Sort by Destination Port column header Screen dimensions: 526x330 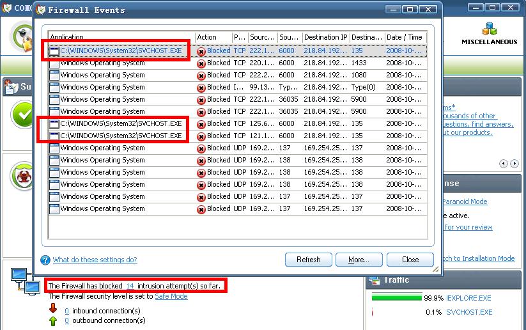point(367,37)
